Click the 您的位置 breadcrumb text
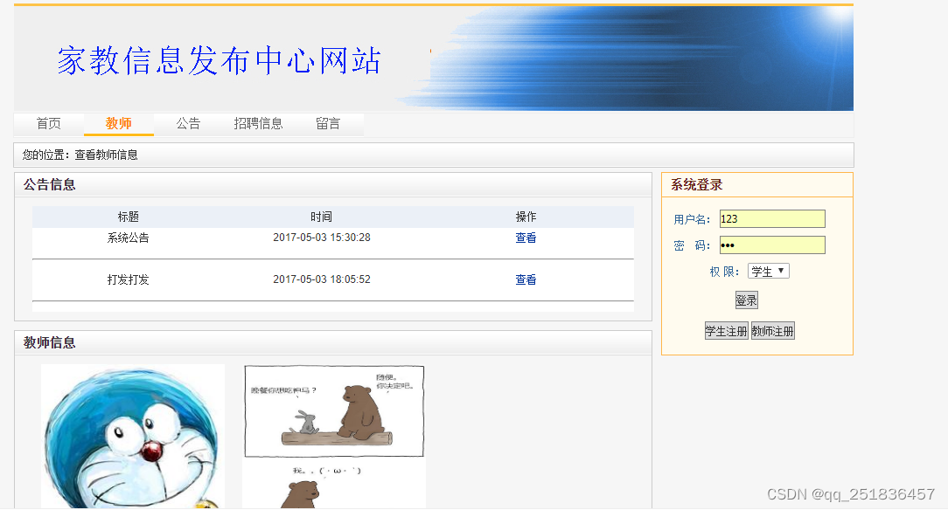 80,155
